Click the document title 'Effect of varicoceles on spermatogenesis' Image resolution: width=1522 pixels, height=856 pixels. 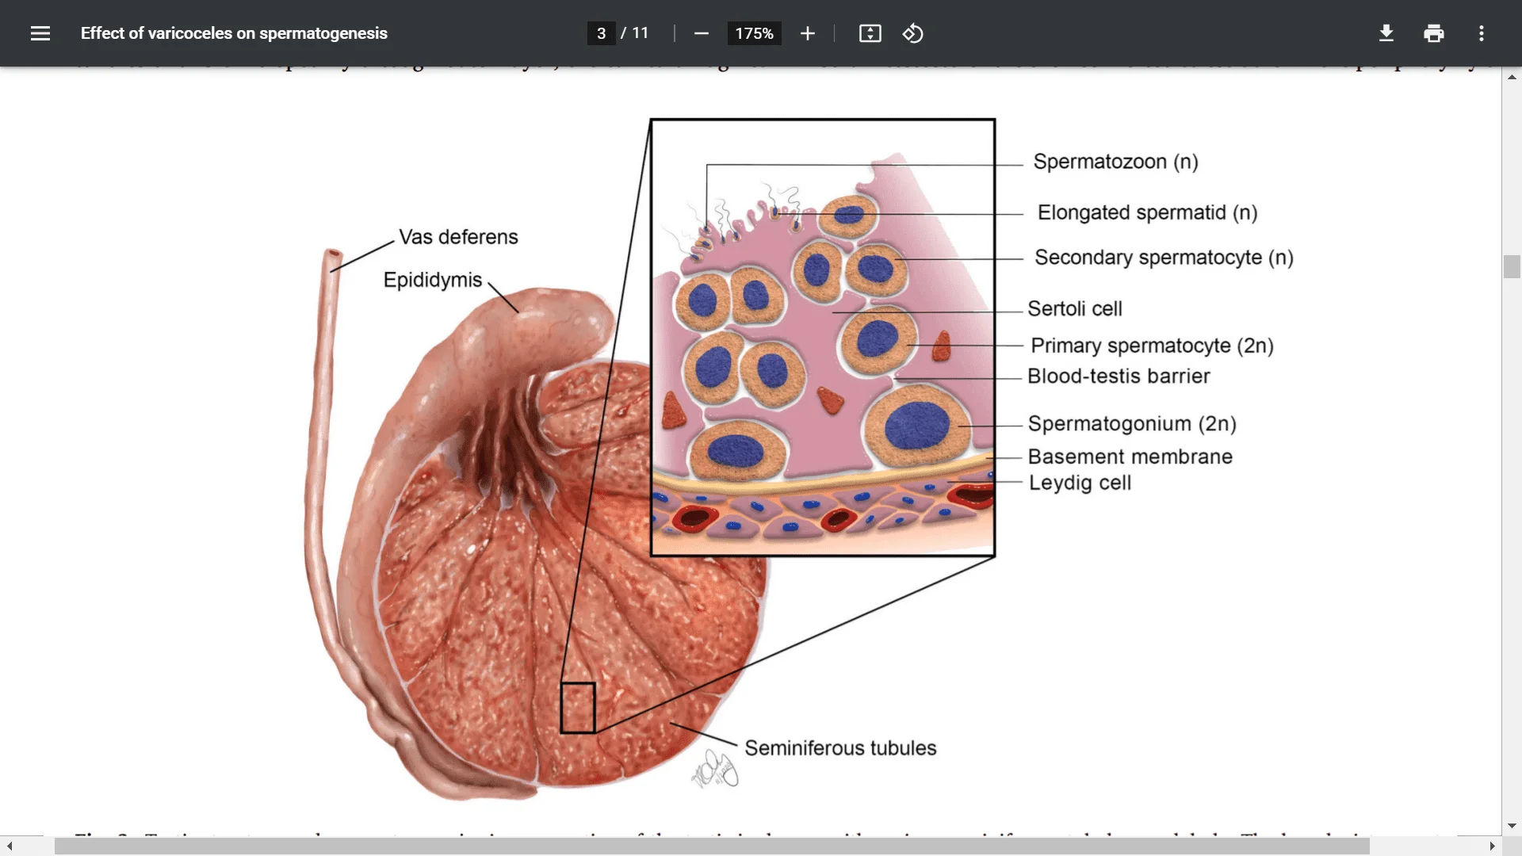coord(234,33)
